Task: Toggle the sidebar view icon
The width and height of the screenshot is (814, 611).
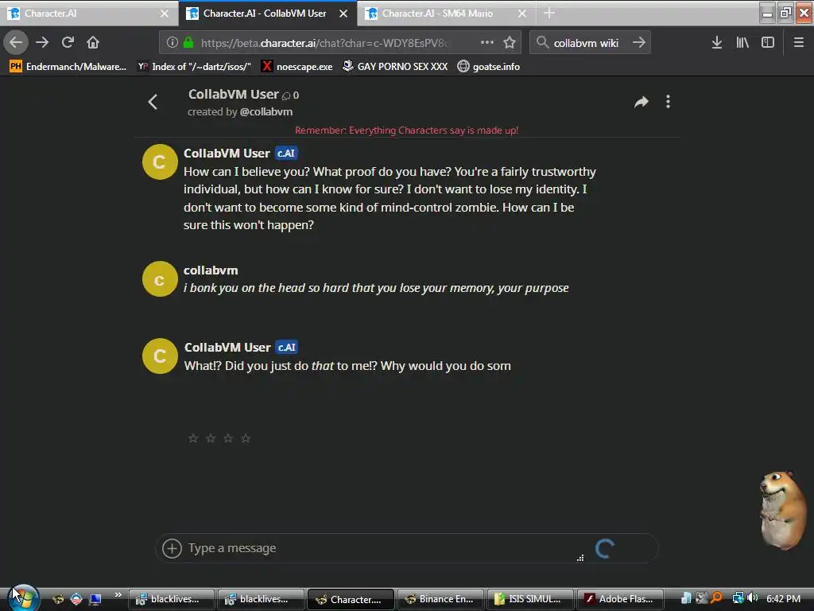Action: (768, 43)
